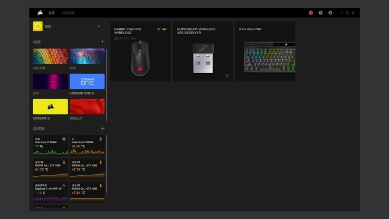This screenshot has height=219, width=389.
Task: Click the thermometer icon on 47.78 °C tile
Action: (100, 162)
